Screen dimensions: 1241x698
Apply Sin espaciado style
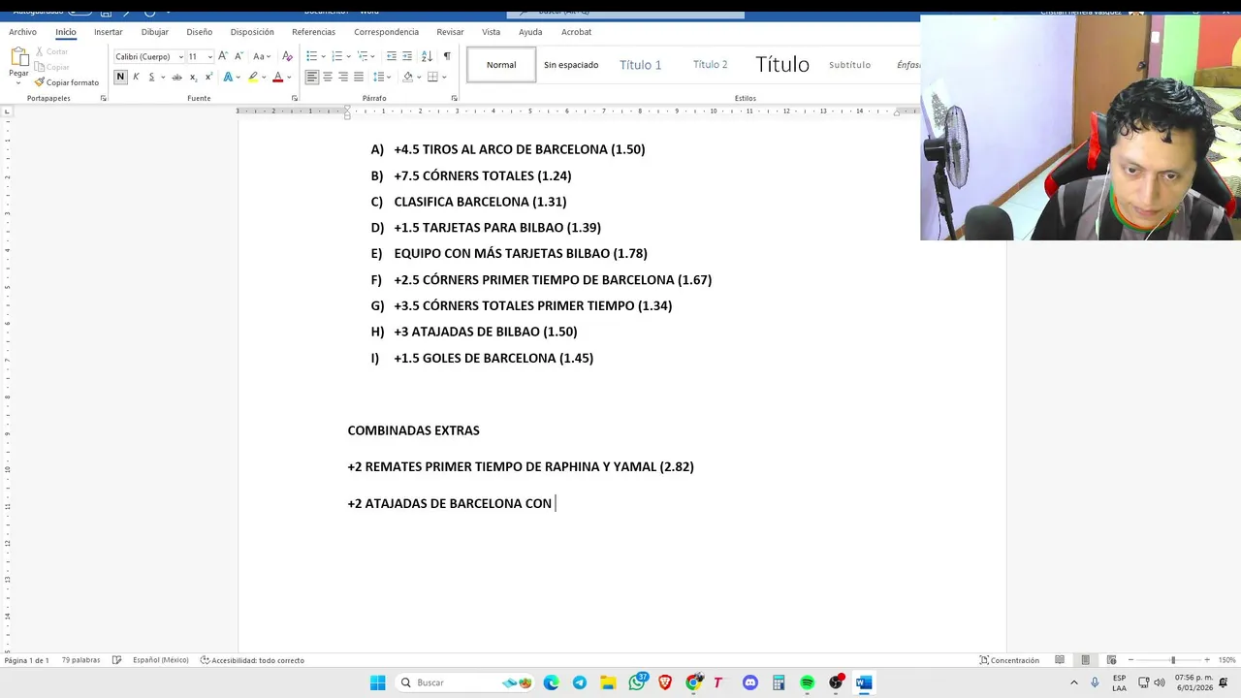pyautogui.click(x=571, y=65)
